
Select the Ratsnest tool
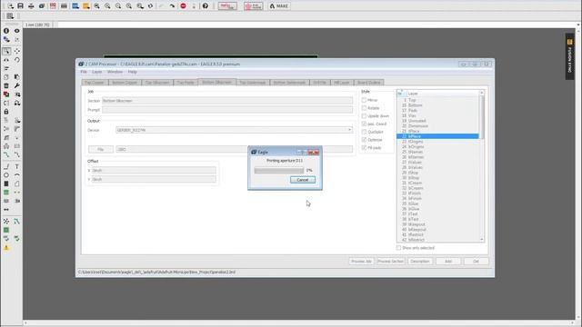(6, 222)
